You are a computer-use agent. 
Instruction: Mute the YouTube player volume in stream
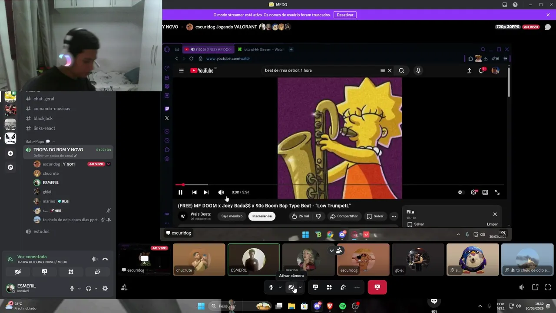click(x=221, y=192)
